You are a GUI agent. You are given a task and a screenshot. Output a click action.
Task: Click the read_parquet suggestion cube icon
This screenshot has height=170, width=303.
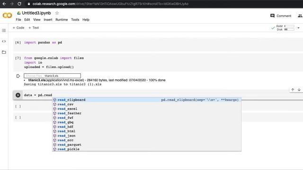[55, 144]
